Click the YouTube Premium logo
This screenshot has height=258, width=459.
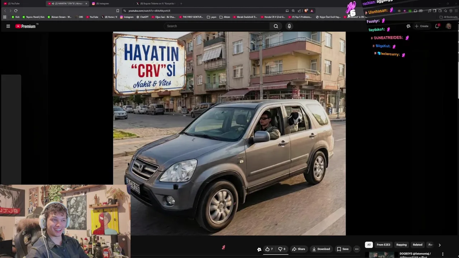[26, 26]
